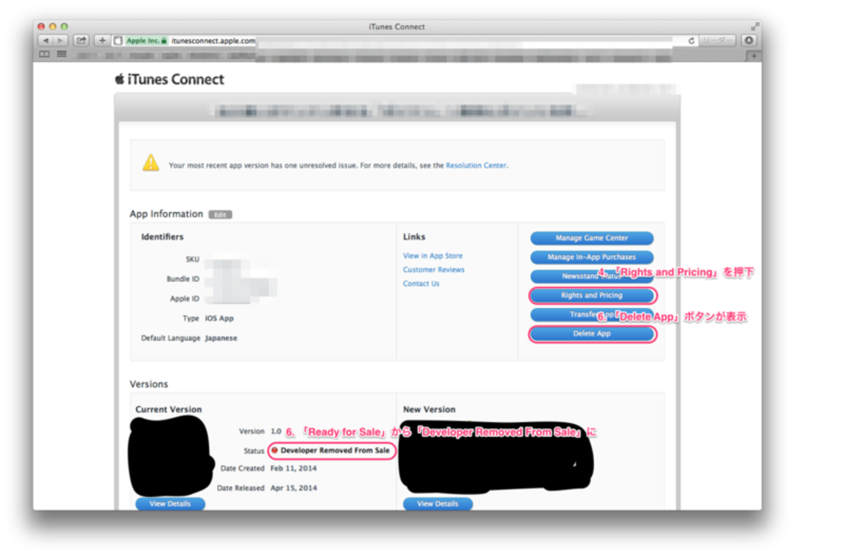Click the Edit button beside App Information
This screenshot has width=844, height=556.
tap(220, 214)
